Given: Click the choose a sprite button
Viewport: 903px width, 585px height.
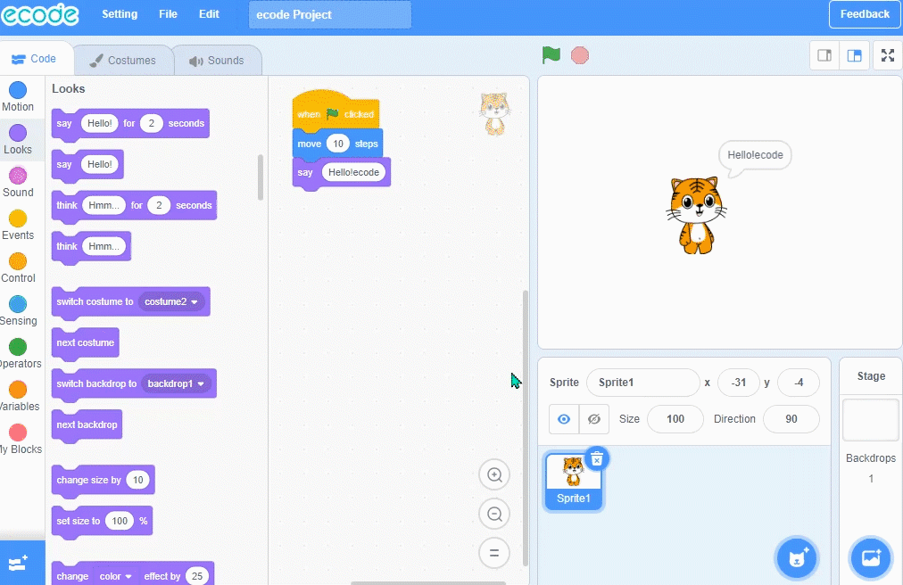Looking at the screenshot, I should (x=797, y=558).
